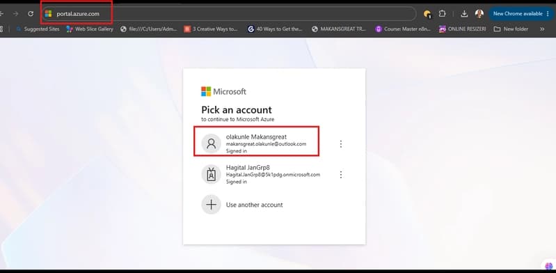Open the 3 Creative Ways to... bookmark
Image resolution: width=556 pixels, height=273 pixels.
[211, 29]
